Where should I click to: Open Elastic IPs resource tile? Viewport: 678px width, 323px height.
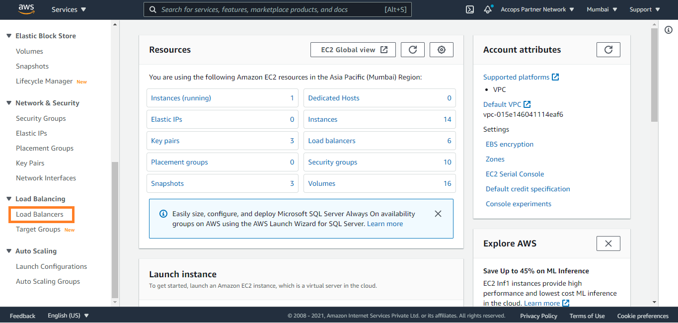223,119
